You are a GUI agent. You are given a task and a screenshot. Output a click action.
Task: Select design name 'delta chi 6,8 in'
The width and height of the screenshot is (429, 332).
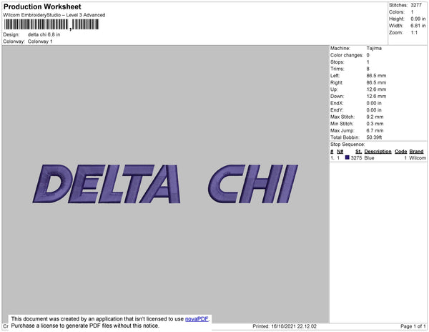coord(44,34)
